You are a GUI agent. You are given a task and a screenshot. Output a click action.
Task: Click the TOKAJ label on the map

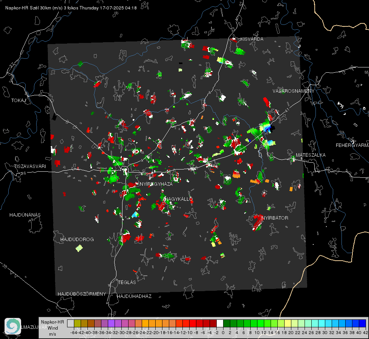click(18, 101)
